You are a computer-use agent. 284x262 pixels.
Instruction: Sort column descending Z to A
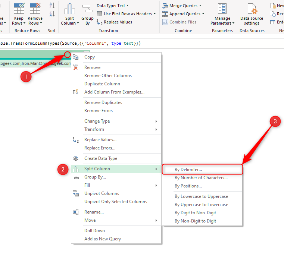click(52, 13)
